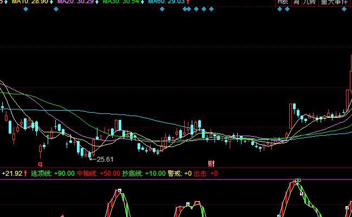Click the red '财' financial report marker
The image size is (352, 217).
(x=211, y=163)
